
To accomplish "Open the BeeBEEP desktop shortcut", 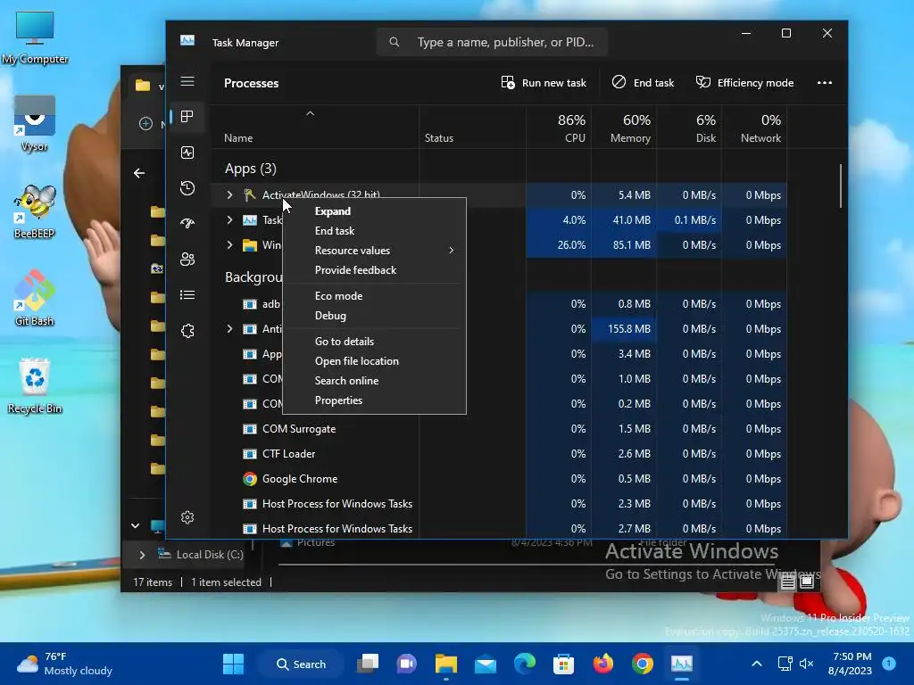I will (x=35, y=211).
